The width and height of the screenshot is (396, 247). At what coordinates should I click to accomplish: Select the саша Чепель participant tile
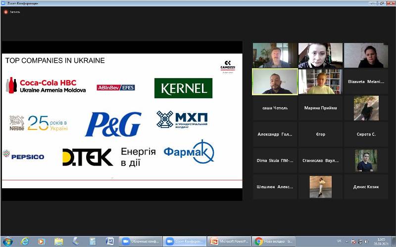pyautogui.click(x=275, y=108)
